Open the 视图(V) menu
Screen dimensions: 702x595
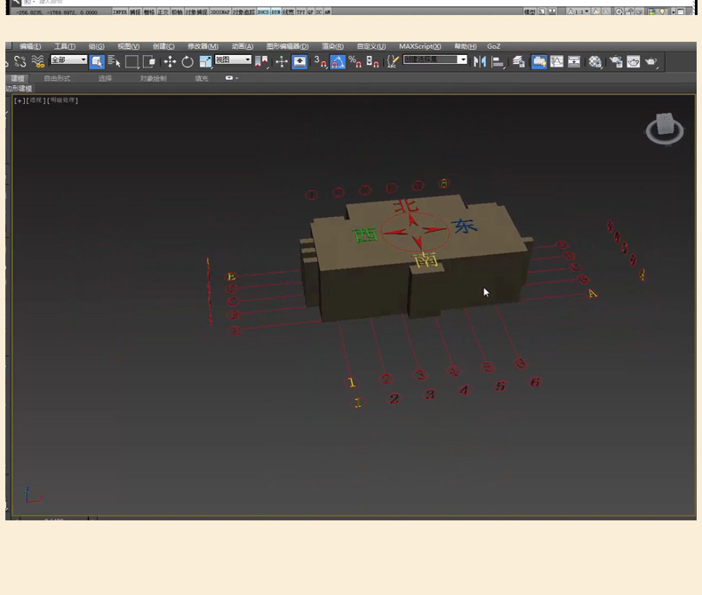129,46
